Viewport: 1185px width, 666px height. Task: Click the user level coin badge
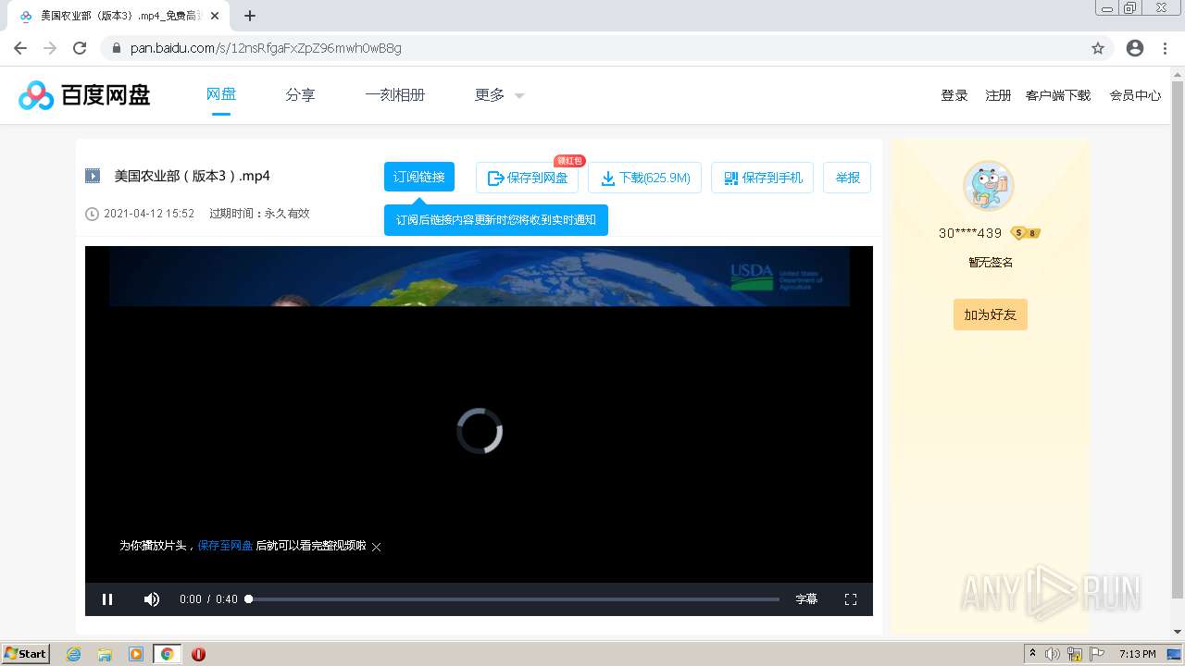[x=1026, y=233]
